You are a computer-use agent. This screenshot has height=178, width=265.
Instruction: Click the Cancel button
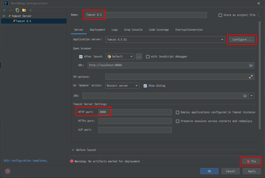coord(231,171)
